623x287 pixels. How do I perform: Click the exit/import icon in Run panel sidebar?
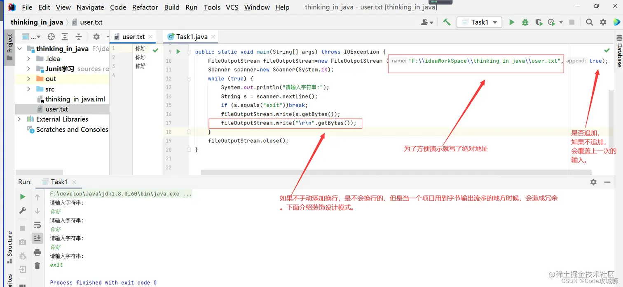[23, 269]
